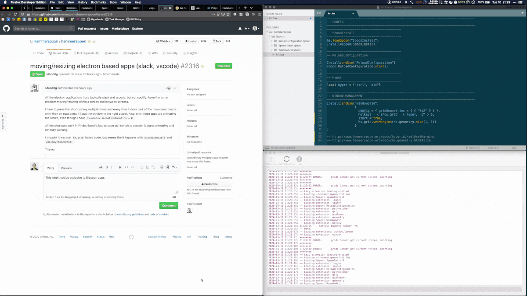
Task: Apply italic in comment toolbar
Action: tap(112, 167)
